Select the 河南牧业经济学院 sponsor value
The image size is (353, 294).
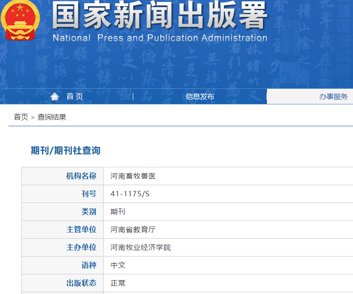(x=141, y=248)
